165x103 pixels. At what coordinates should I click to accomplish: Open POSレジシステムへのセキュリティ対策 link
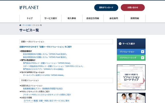click(x=47, y=95)
